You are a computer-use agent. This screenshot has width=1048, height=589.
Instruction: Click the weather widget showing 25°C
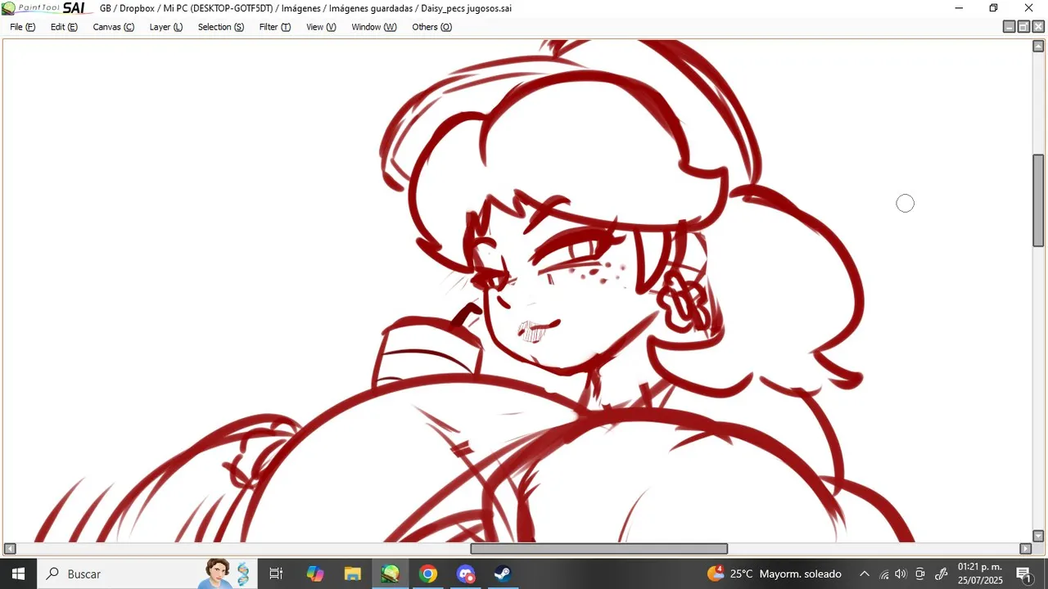click(x=774, y=573)
